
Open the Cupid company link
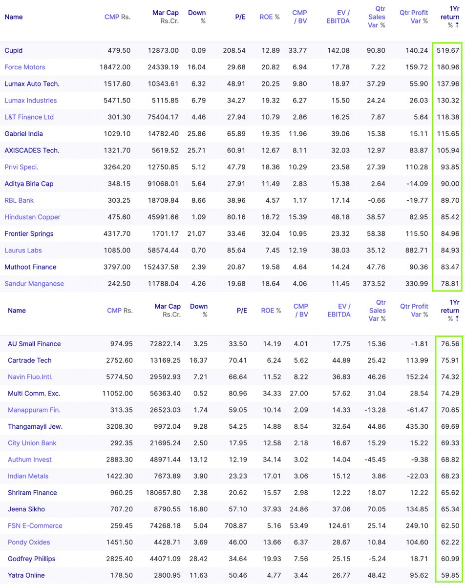pos(14,50)
